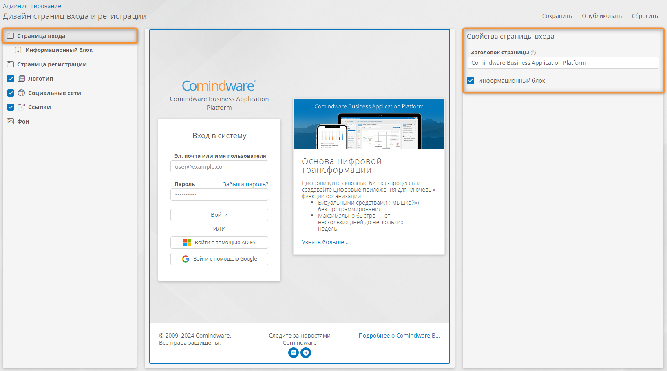Toggle the Ссылки checkbox

[11, 107]
